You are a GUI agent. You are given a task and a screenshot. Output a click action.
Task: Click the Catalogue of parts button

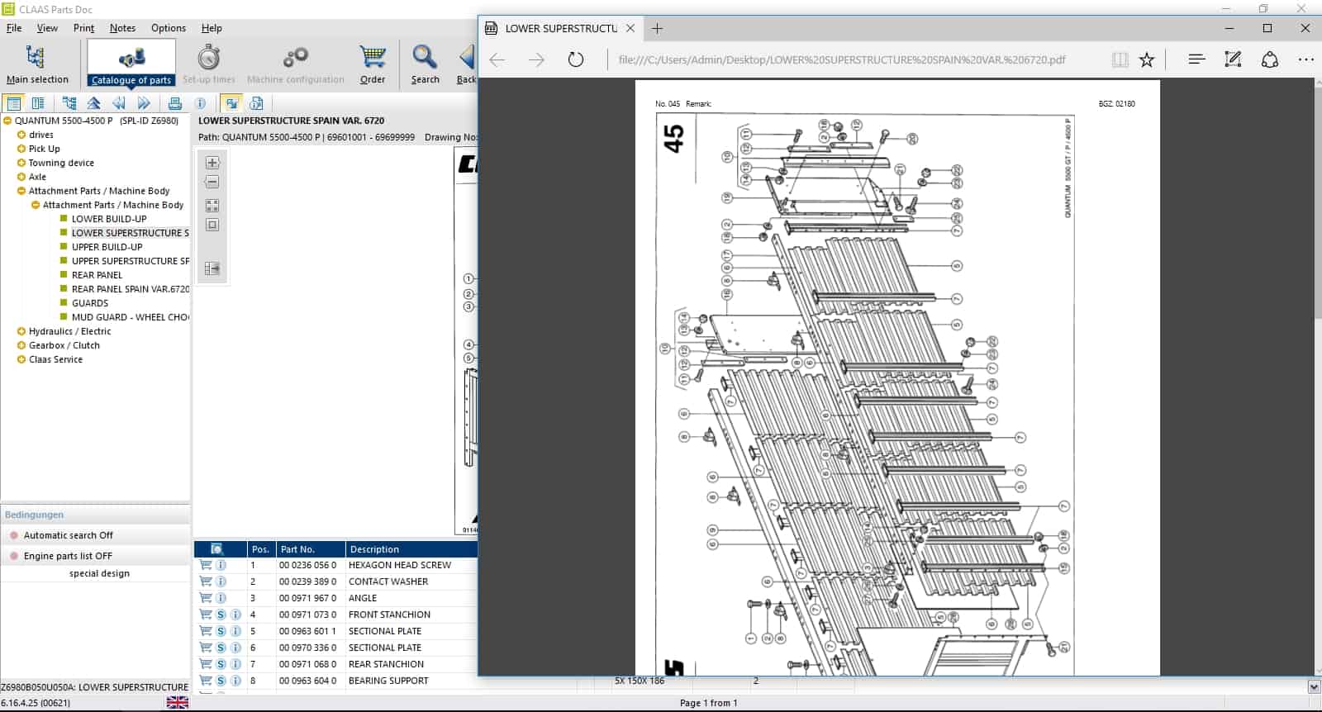click(x=131, y=64)
